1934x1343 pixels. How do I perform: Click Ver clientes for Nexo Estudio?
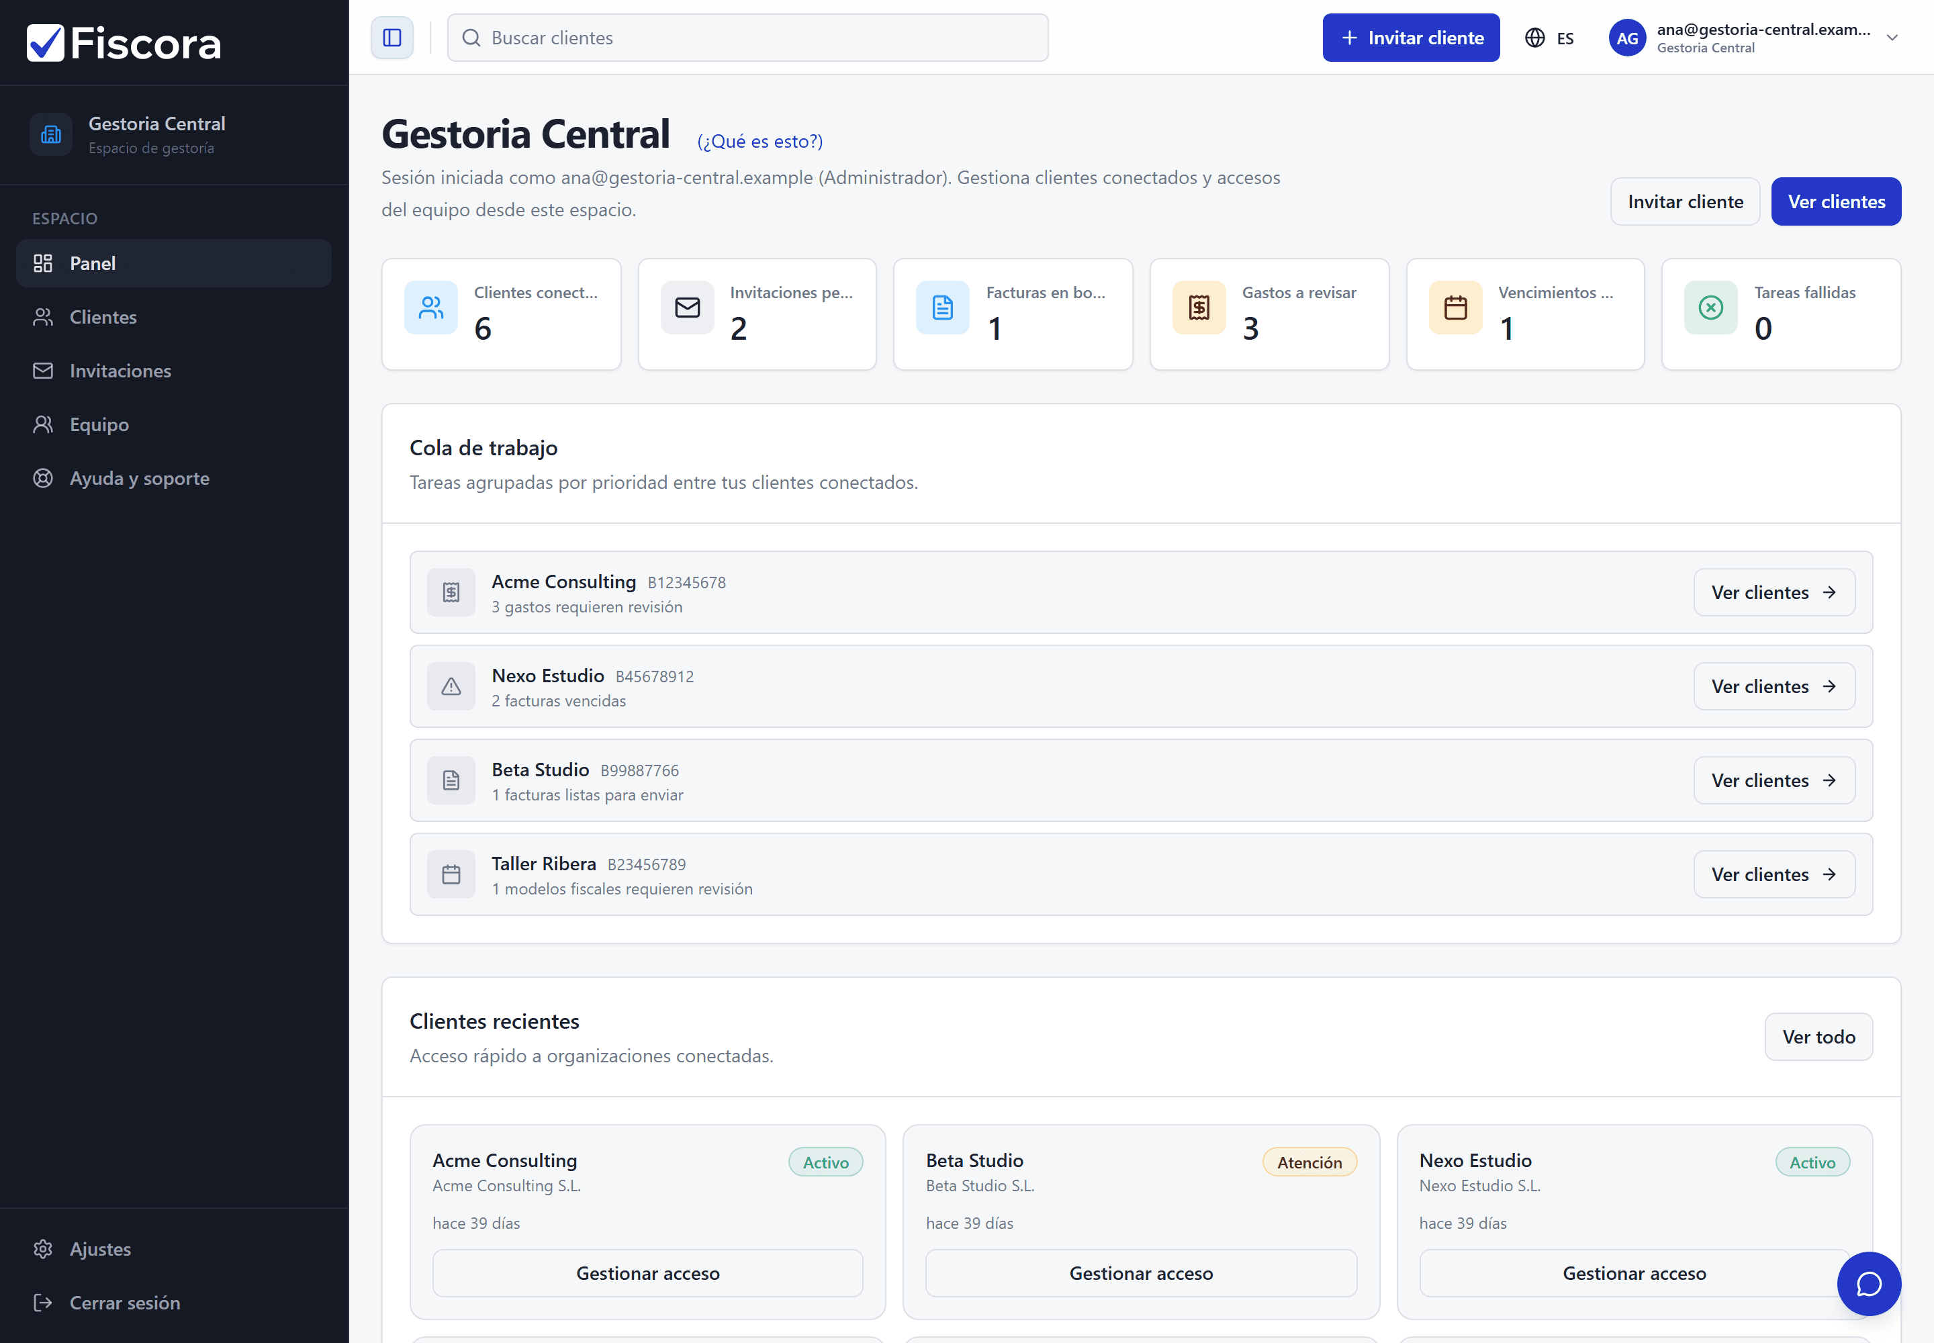click(x=1774, y=687)
